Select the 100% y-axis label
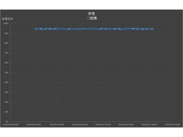The image size is (183, 137). 6,24
